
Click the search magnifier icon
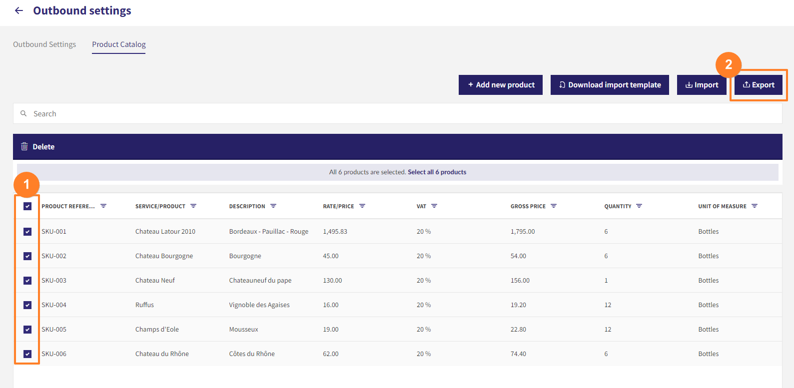click(x=23, y=113)
